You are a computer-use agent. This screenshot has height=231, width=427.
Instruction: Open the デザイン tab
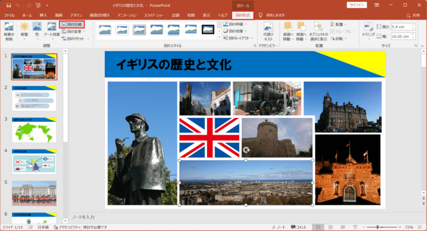(x=76, y=15)
